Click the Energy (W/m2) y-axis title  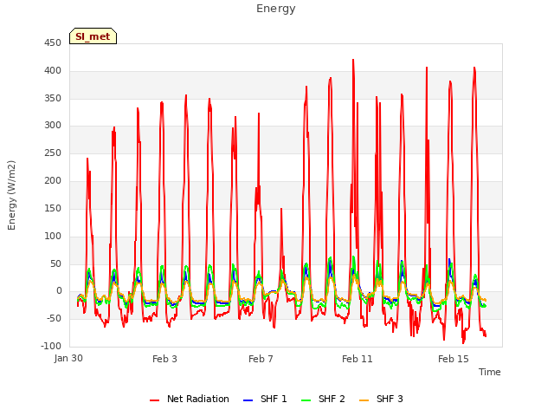[x=11, y=195]
